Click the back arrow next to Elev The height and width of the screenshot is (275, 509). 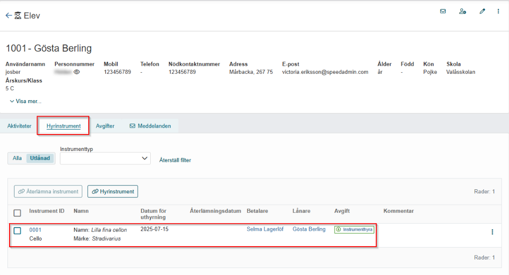[x=8, y=15]
